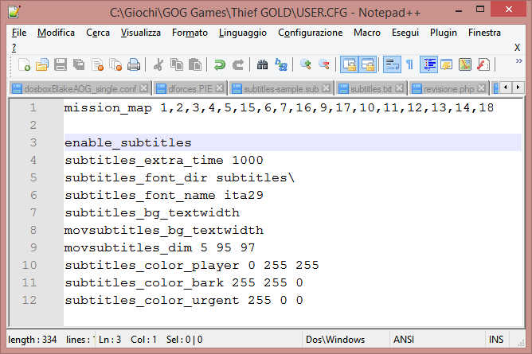Open the Linguaggio menu

[243, 33]
